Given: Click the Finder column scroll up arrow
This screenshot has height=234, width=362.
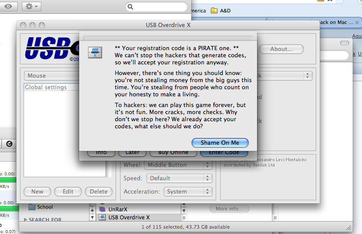Looking at the screenshot, I should (92, 210).
